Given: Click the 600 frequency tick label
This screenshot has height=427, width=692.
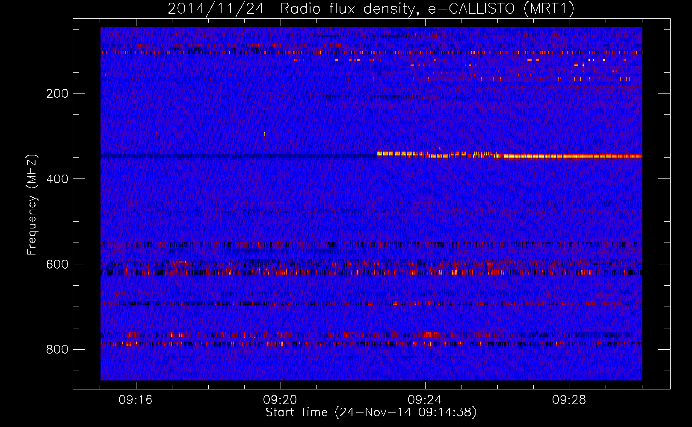Looking at the screenshot, I should (x=57, y=264).
